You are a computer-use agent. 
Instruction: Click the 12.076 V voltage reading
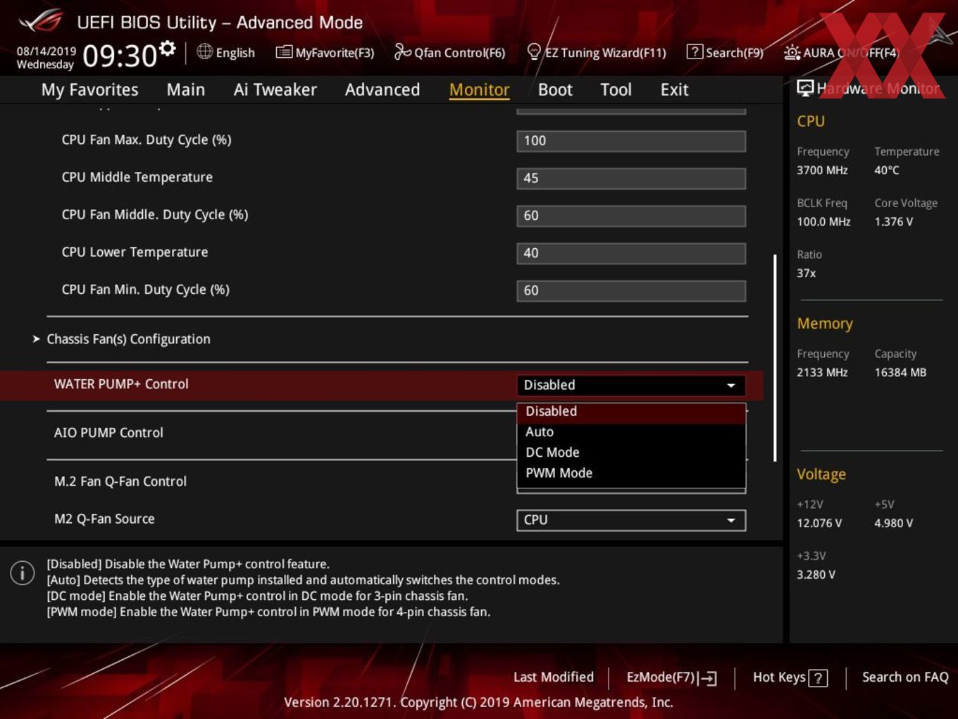[x=819, y=523]
